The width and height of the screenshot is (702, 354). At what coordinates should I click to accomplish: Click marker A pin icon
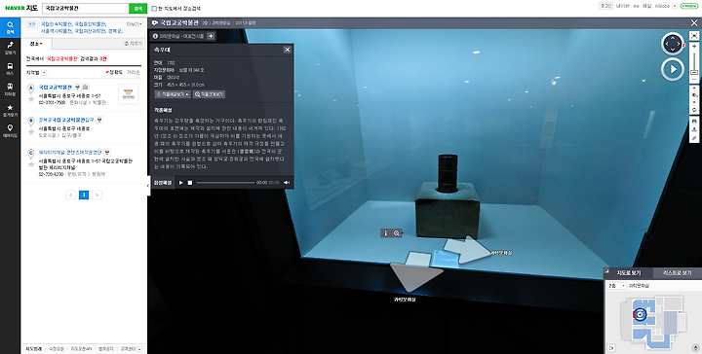click(x=31, y=88)
